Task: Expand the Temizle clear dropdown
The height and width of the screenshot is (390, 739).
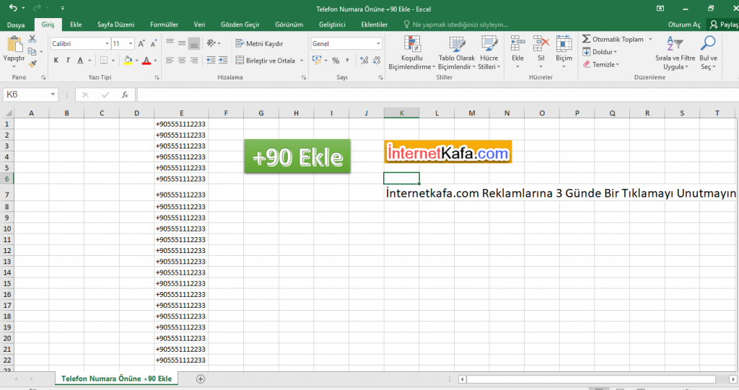Action: (618, 65)
